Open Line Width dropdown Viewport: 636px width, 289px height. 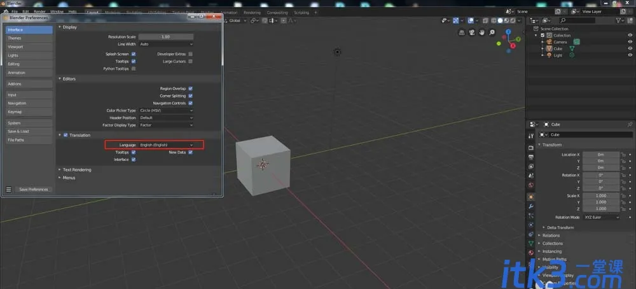(166, 44)
